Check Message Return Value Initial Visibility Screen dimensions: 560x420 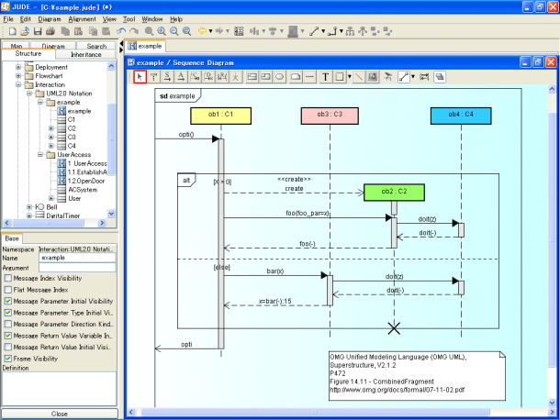[8, 347]
